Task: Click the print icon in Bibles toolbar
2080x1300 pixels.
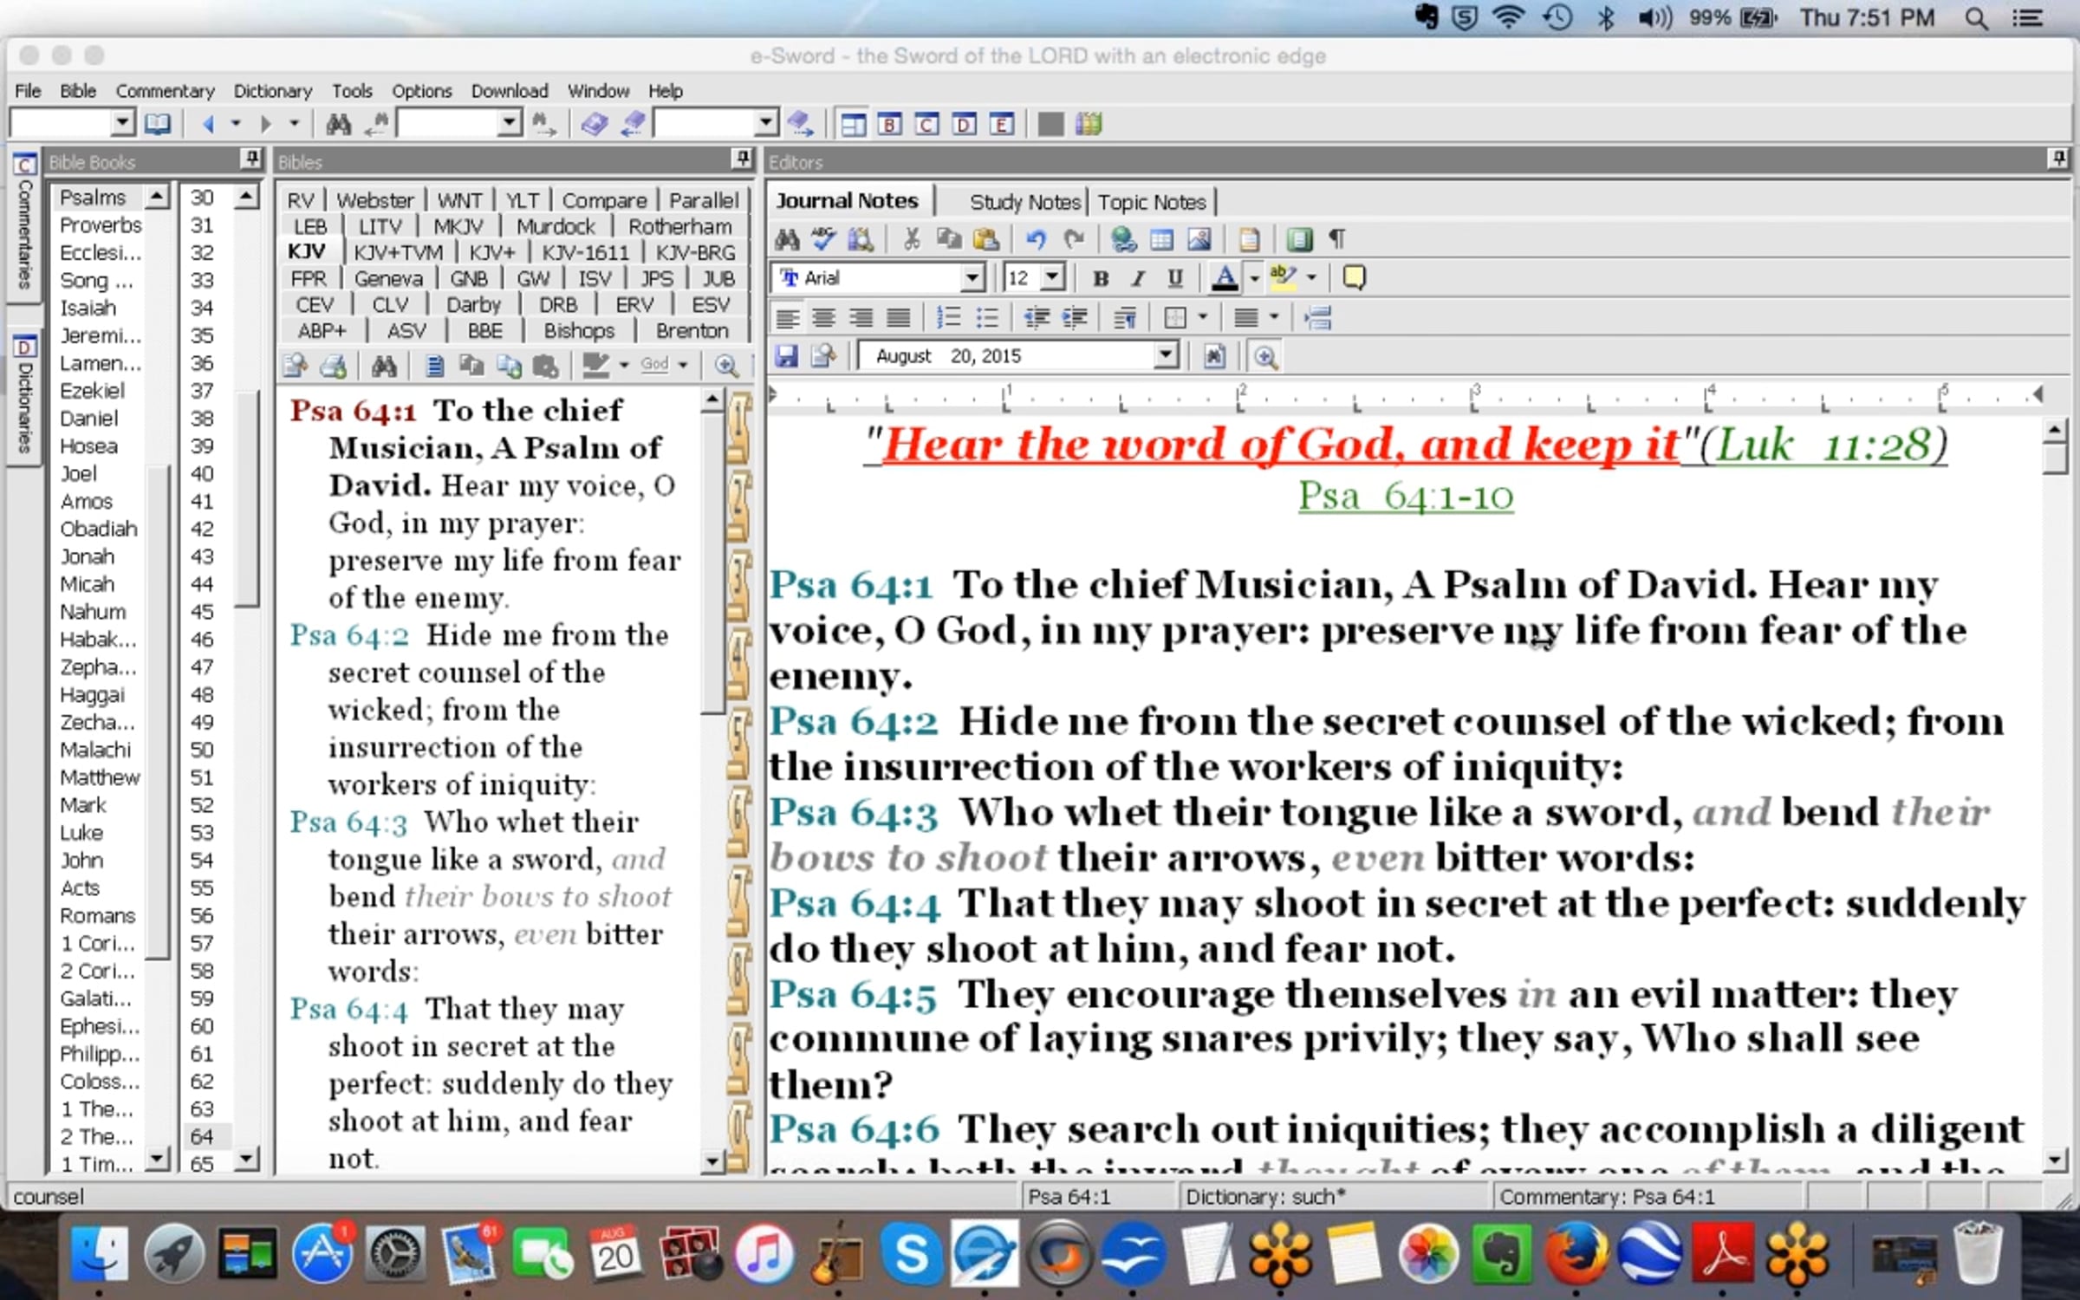Action: click(334, 366)
